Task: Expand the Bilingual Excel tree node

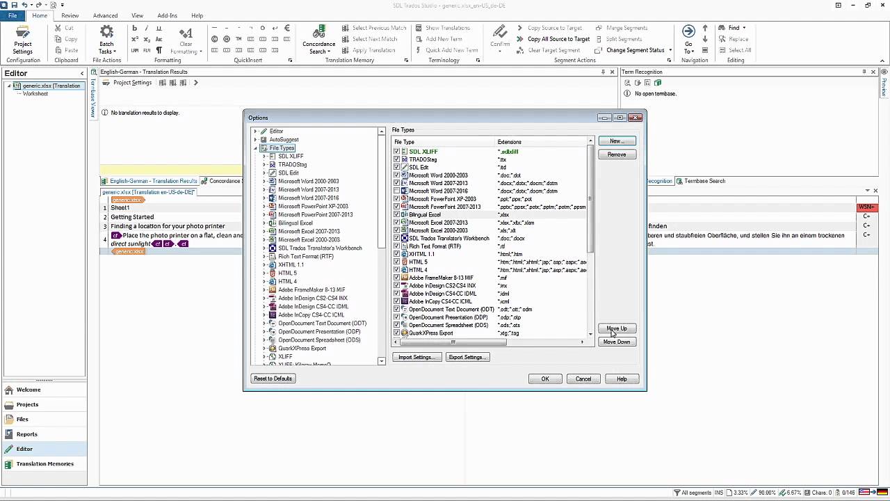Action: pos(264,223)
